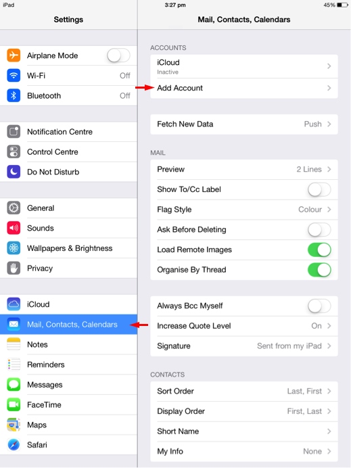
Task: Select the Do Not Disturb moon icon
Action: [14, 172]
